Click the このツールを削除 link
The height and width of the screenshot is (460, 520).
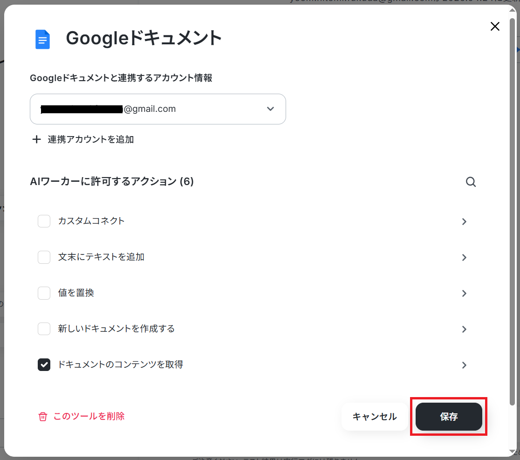pyautogui.click(x=89, y=416)
